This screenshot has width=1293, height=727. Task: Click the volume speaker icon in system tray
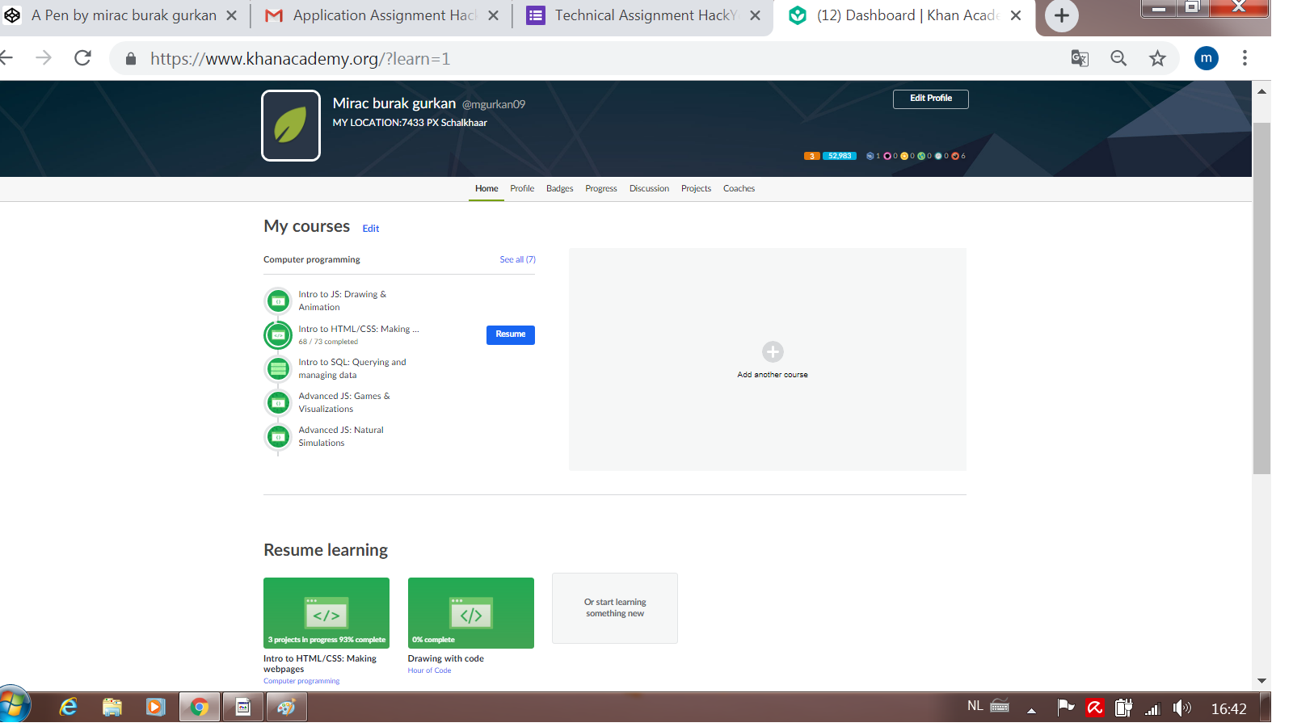[1181, 708]
